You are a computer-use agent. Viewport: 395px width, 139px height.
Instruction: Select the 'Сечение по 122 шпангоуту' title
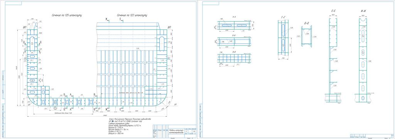point(132,16)
